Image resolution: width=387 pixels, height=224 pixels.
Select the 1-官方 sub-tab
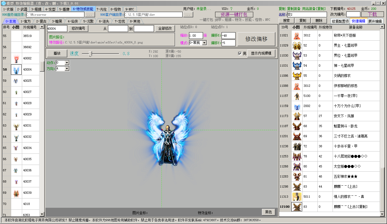point(26,21)
